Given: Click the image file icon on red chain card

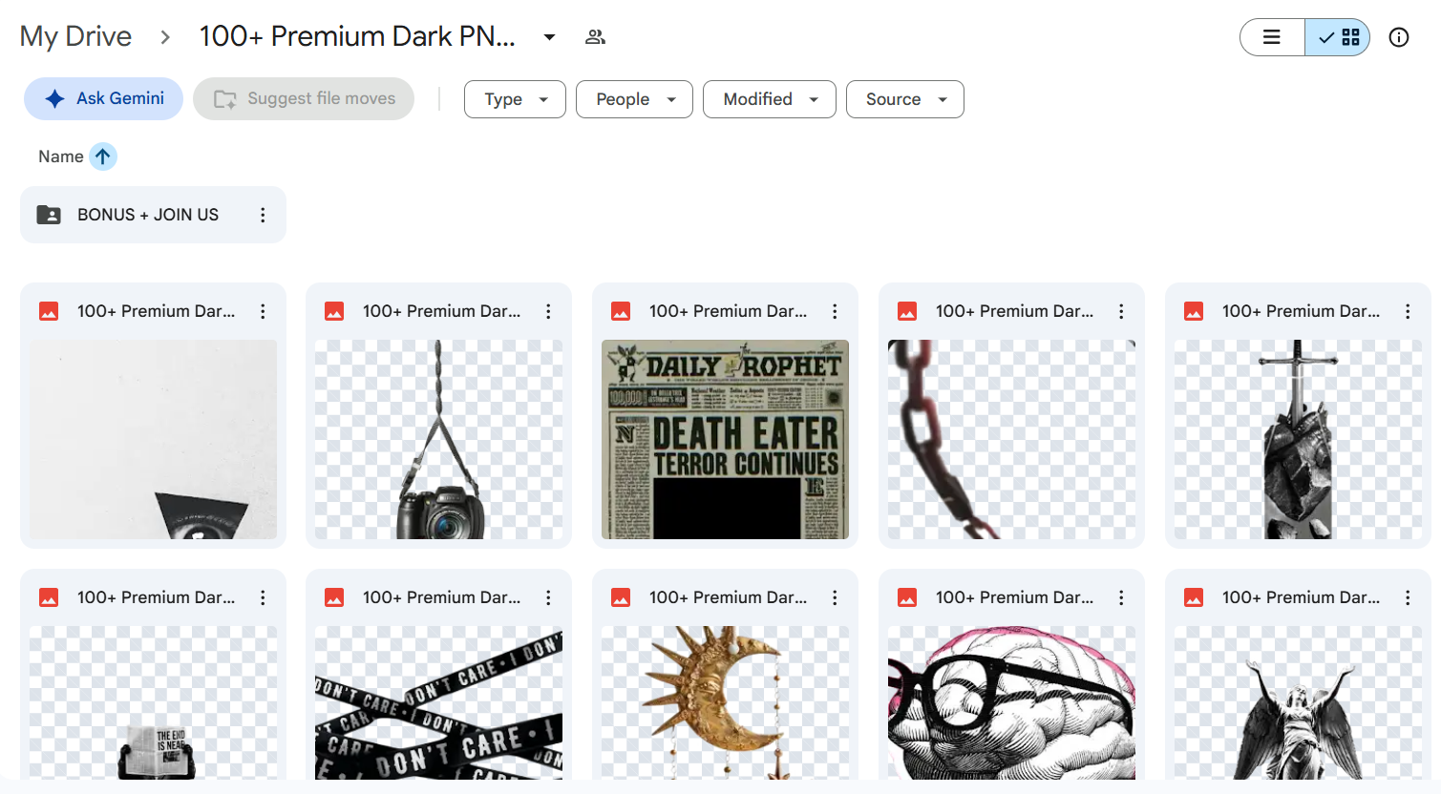Looking at the screenshot, I should (907, 311).
